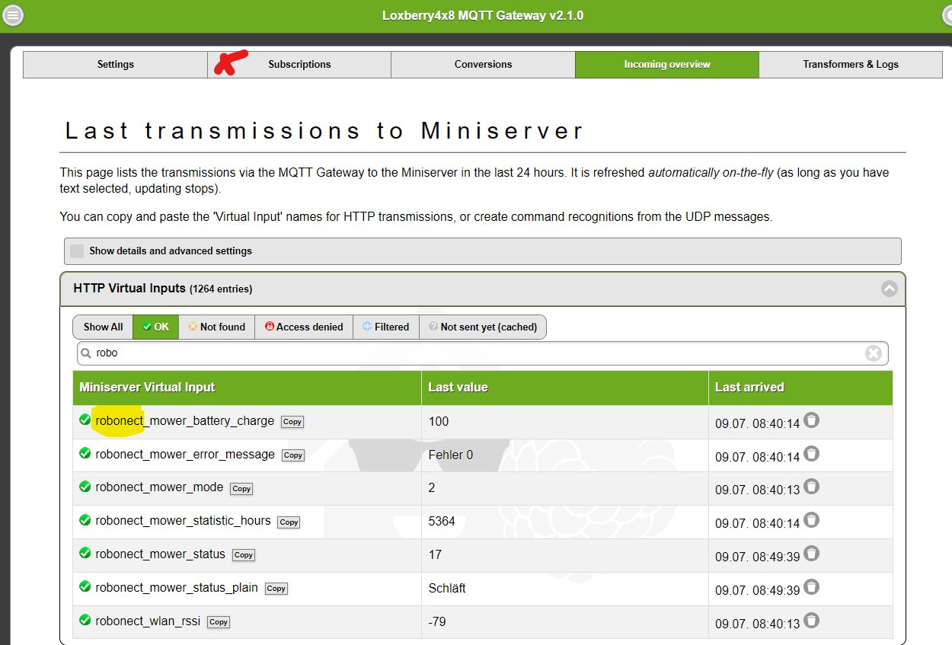Screen dimensions: 952x645
Task: Select the OK filter
Action: (156, 327)
